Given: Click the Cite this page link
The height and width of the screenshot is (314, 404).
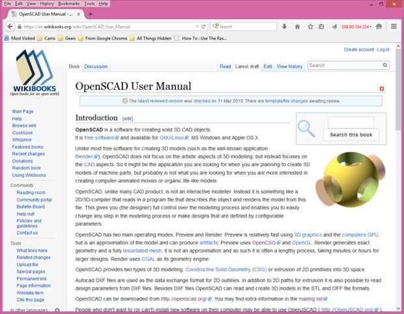Looking at the screenshot, I should point(30,300).
